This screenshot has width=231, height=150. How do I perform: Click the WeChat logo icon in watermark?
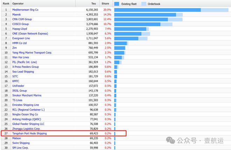171,140
